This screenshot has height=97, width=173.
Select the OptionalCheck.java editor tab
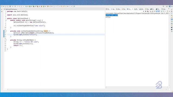pyautogui.click(x=11, y=9)
